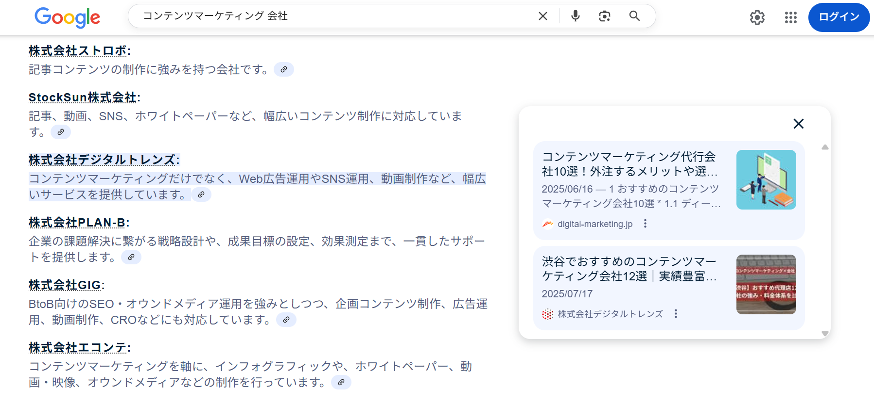
Task: Click the 株式会社GIG heading
Action: pyautogui.click(x=65, y=285)
